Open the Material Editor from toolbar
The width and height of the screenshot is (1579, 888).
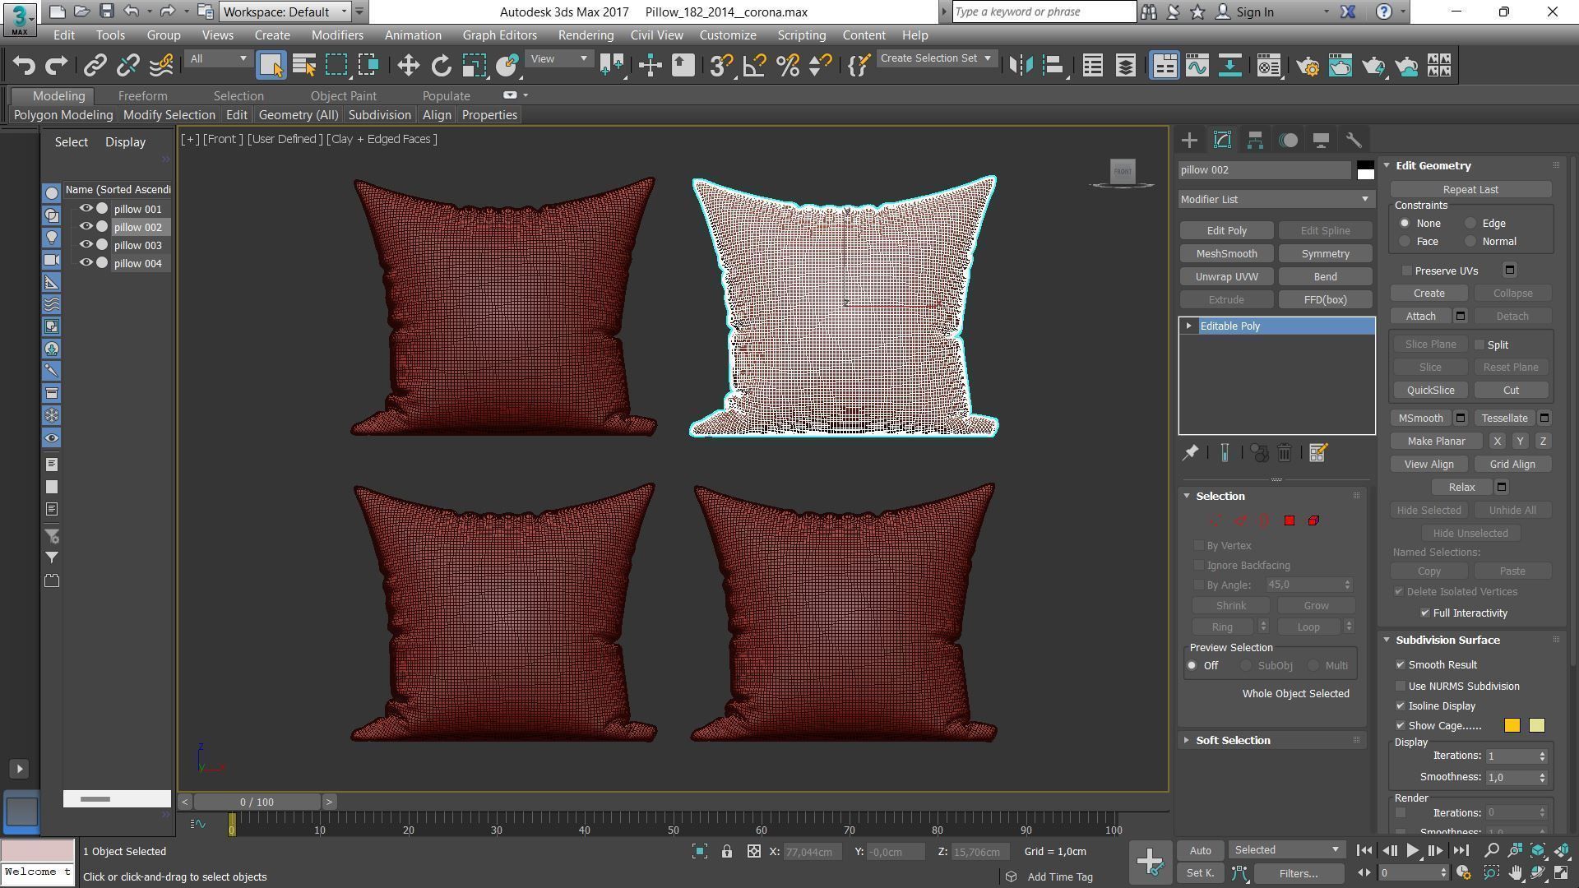point(1269,66)
